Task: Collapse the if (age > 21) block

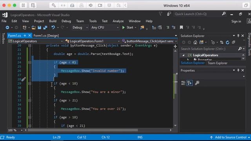Action: pyautogui.click(x=30, y=100)
